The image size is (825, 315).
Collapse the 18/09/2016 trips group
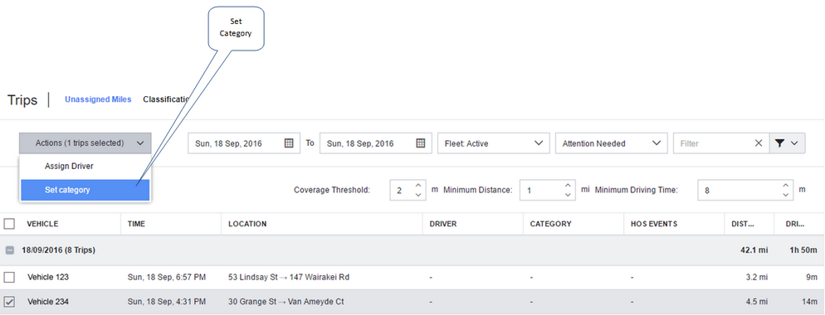tap(9, 250)
